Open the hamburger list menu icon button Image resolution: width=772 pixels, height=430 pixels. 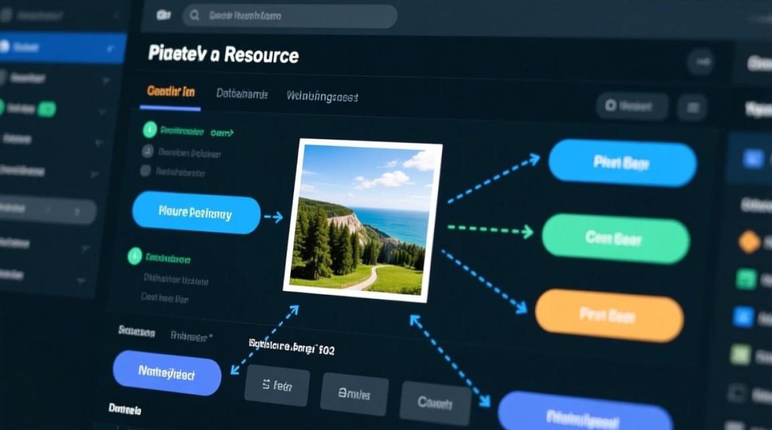pos(692,107)
